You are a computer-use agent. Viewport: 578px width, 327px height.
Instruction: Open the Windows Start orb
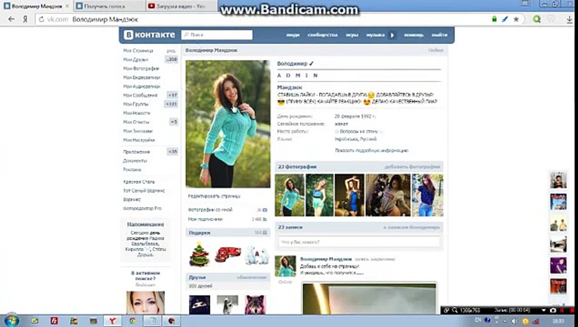coord(11,320)
